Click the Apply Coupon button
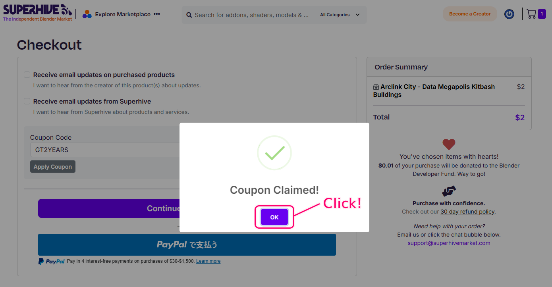The height and width of the screenshot is (287, 552). click(53, 167)
